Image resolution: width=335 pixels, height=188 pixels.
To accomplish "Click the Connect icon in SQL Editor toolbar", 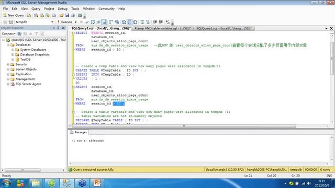I will click(5, 22).
